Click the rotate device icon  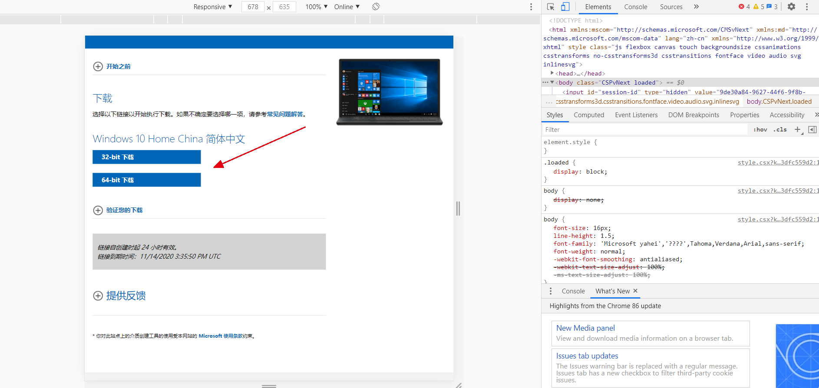point(376,7)
